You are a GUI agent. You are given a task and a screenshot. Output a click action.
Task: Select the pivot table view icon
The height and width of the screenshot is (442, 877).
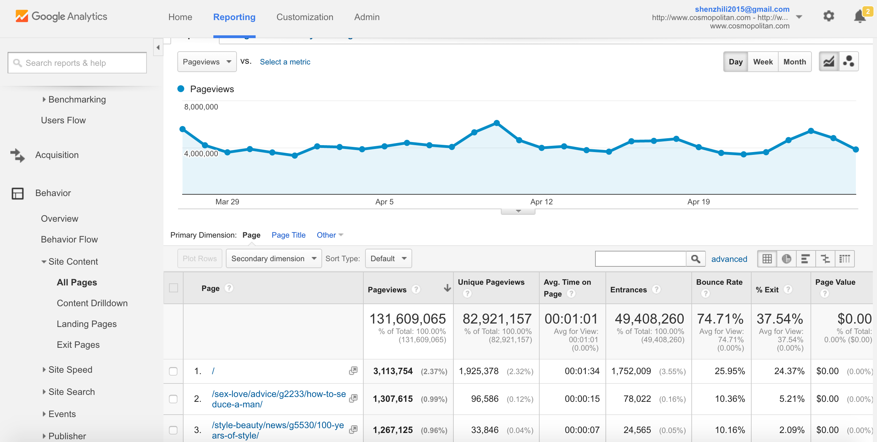(845, 259)
